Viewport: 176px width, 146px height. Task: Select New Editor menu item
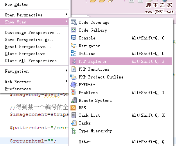[x=34, y=4]
